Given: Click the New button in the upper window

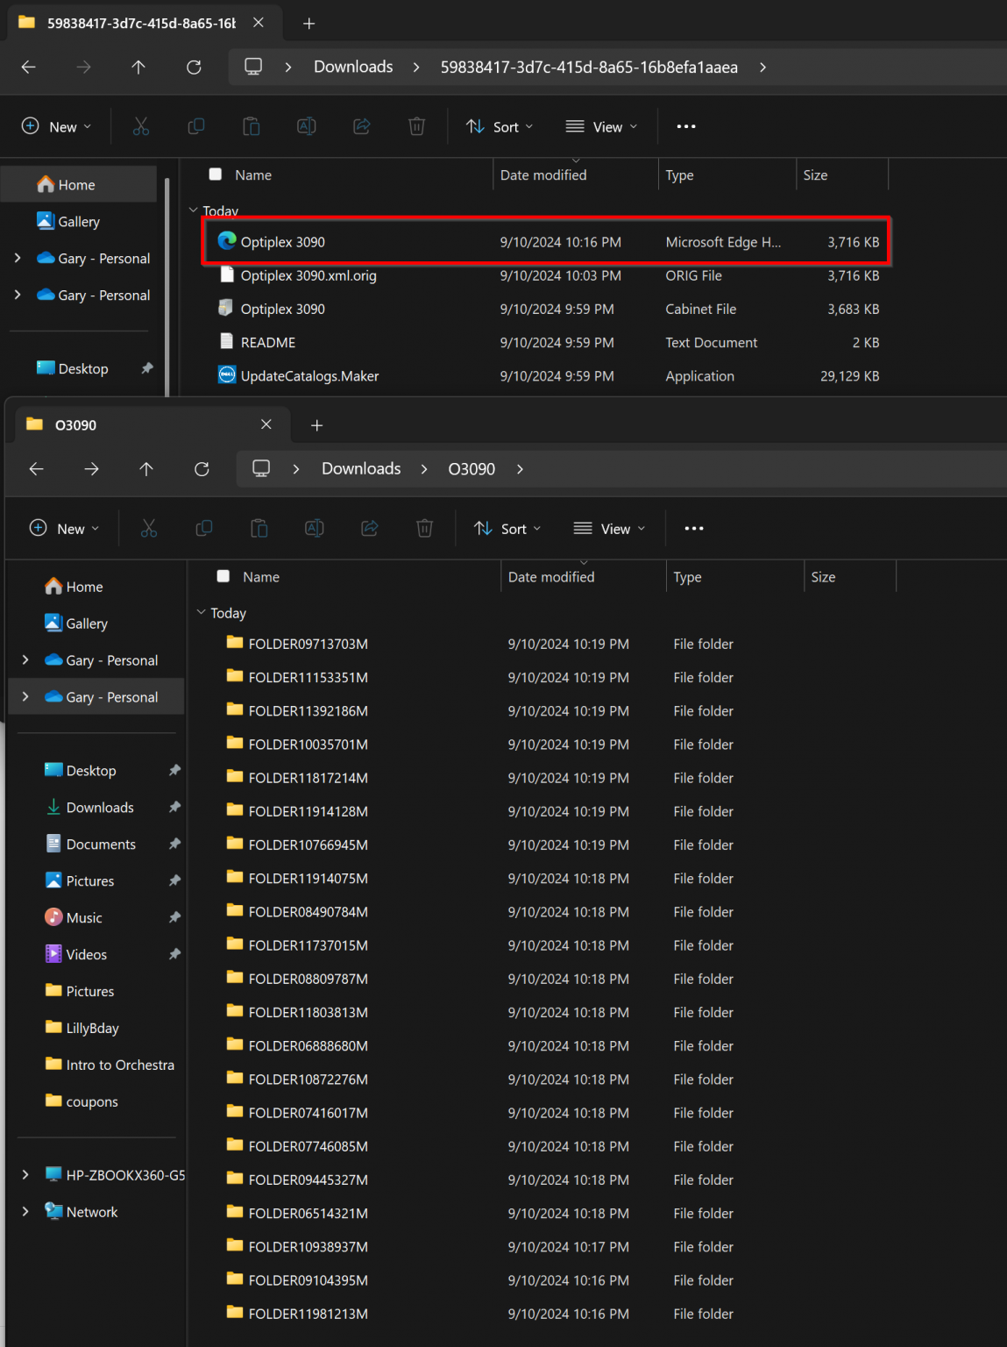Looking at the screenshot, I should click(x=56, y=127).
